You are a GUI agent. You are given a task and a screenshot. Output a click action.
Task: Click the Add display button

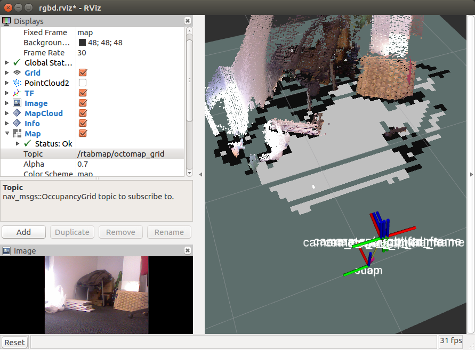coord(23,232)
